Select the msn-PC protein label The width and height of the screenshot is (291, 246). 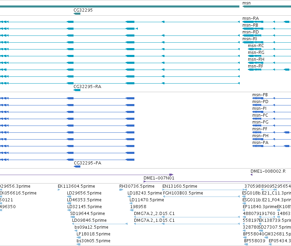[x=260, y=115]
